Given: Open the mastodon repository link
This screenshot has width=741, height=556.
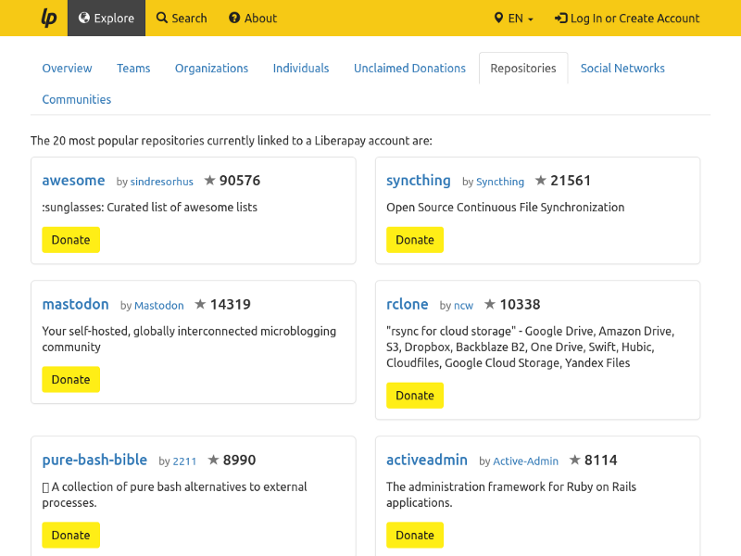Looking at the screenshot, I should (76, 304).
